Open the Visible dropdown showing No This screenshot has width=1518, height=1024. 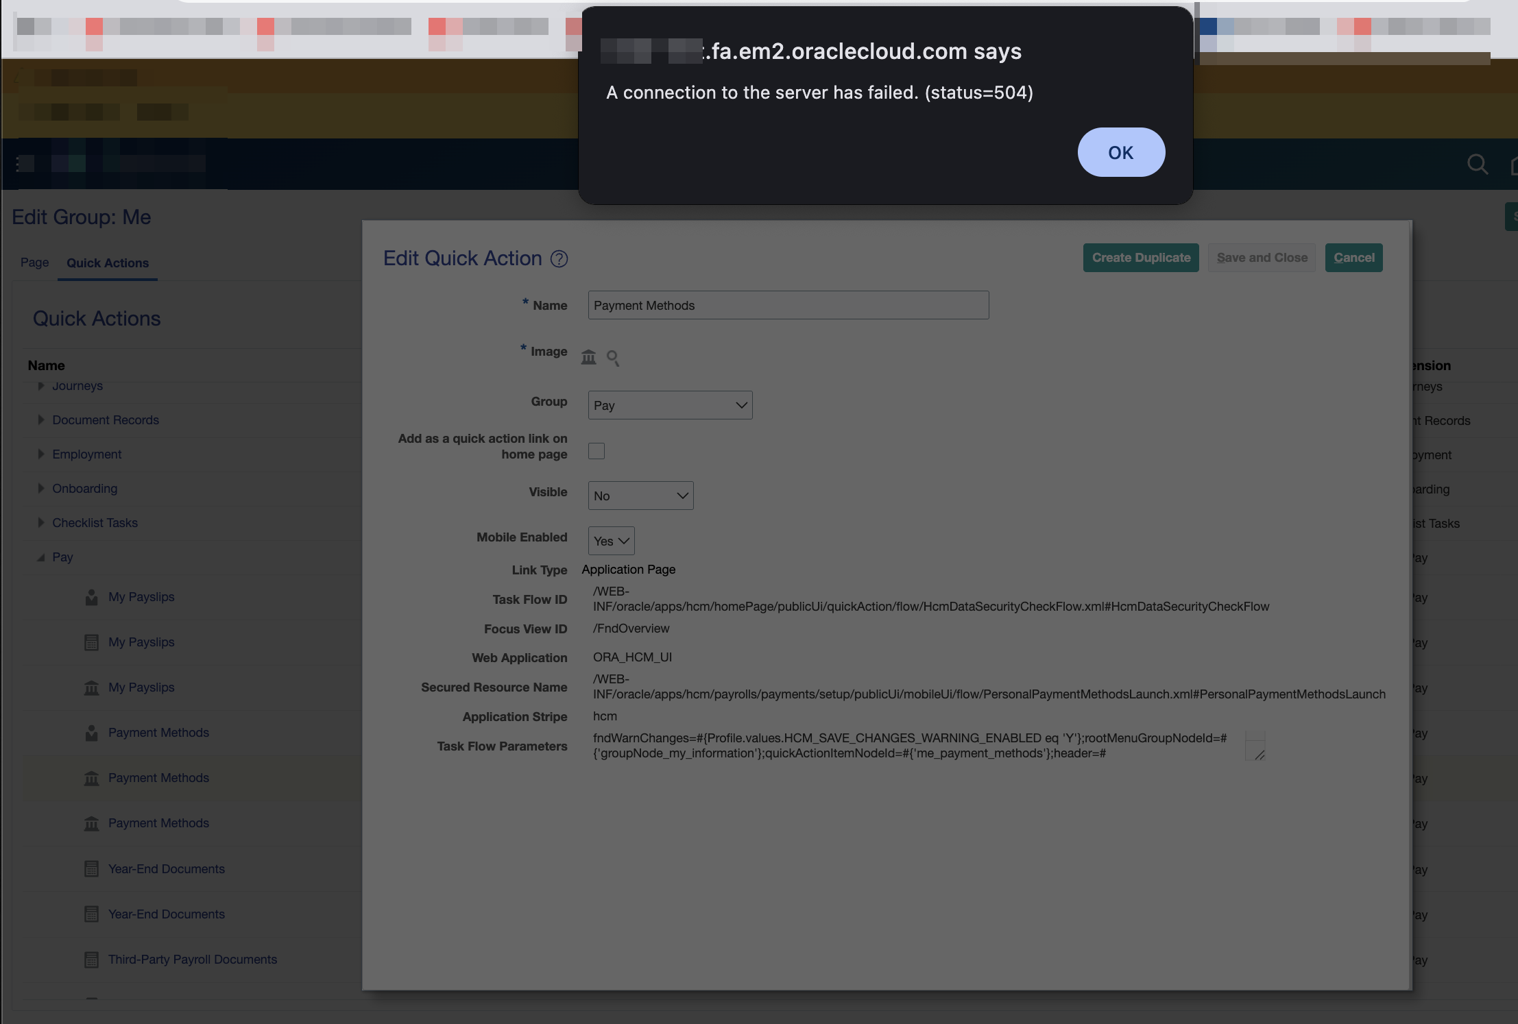(x=640, y=496)
